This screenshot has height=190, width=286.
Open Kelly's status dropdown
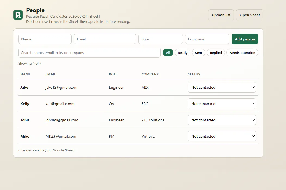pyautogui.click(x=222, y=104)
